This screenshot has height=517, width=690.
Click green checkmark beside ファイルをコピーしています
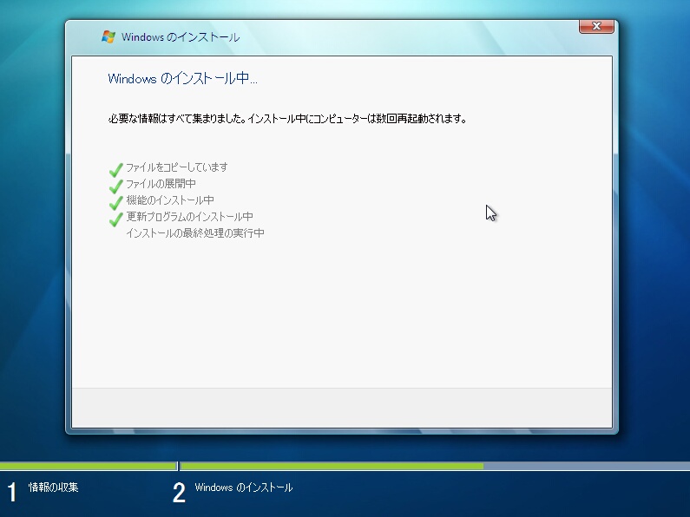coord(115,169)
